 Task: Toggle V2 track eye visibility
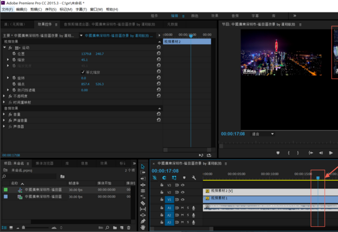tap(183, 192)
